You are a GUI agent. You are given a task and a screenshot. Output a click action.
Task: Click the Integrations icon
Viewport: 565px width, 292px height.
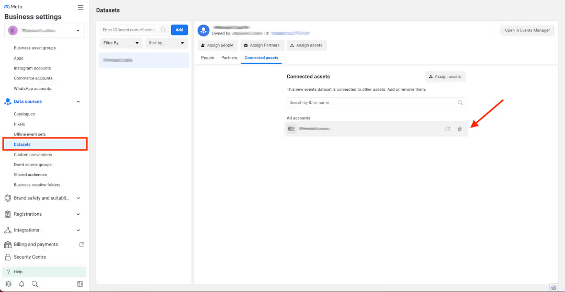[7, 230]
